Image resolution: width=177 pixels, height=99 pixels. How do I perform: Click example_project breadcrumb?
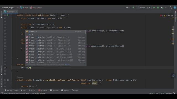click(x=8, y=8)
